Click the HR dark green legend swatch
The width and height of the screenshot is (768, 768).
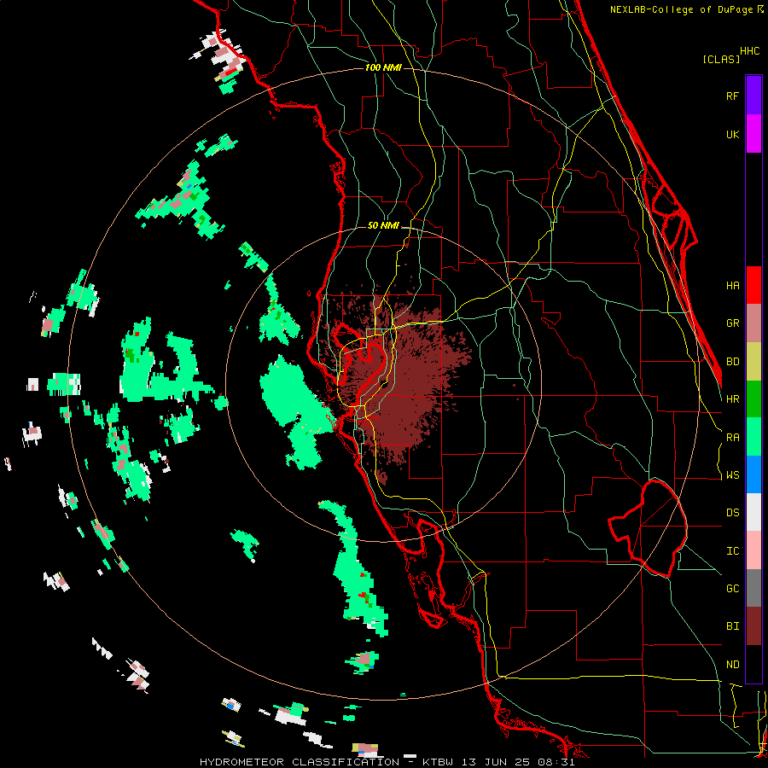[753, 399]
